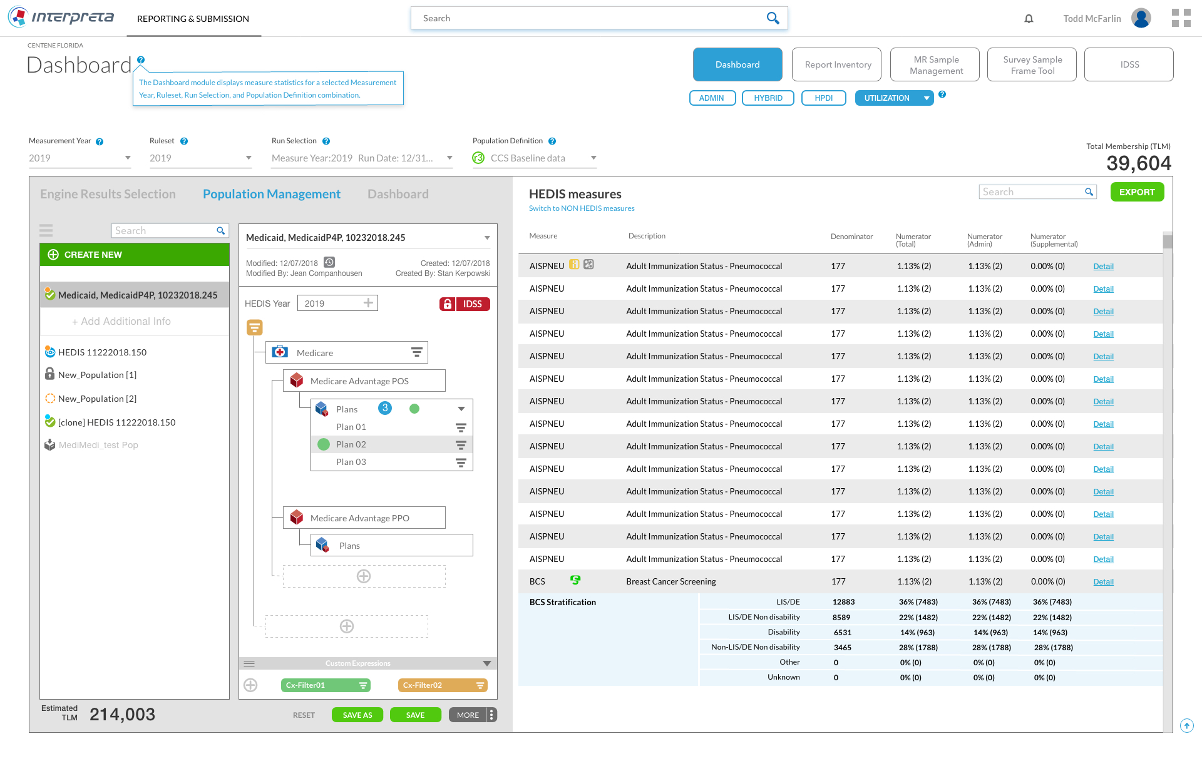The width and height of the screenshot is (1202, 771).
Task: Click the notification bell icon
Action: [1029, 19]
